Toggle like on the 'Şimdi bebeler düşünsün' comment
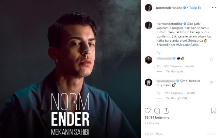 coord(211,82)
